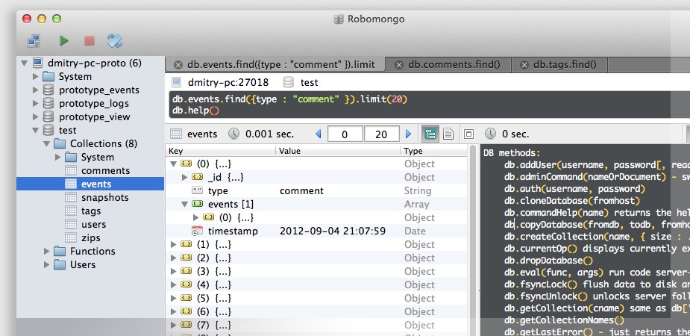This screenshot has height=336, width=690.
Task: Expand the Functions folder
Action: [x=46, y=252]
